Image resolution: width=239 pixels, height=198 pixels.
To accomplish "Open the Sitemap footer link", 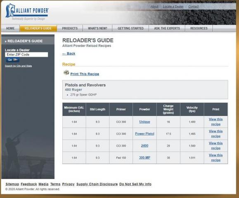I will coord(12,184).
